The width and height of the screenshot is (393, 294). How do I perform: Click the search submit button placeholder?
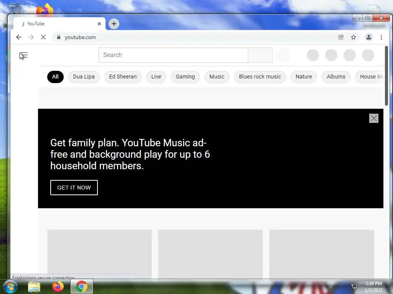tap(260, 55)
